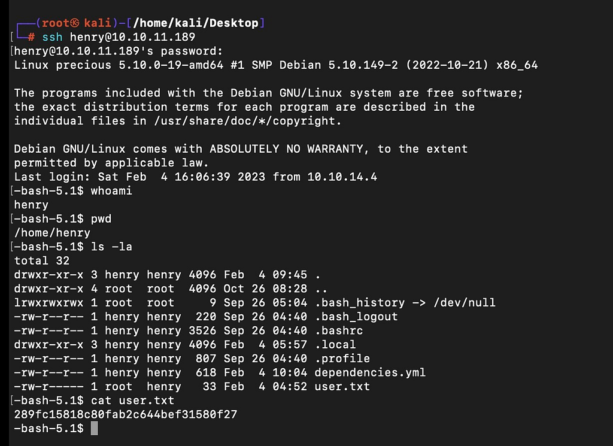Screen dimensions: 613x446
Task: Click the .bash_logout filename
Action: (x=356, y=317)
